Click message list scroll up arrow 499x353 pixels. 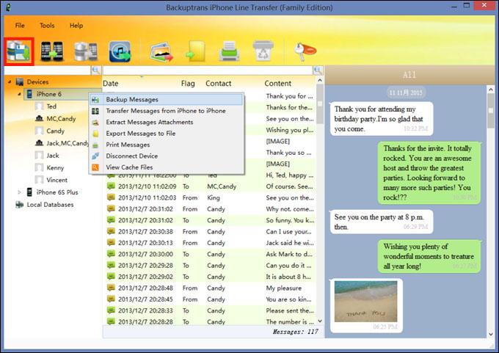coord(320,80)
